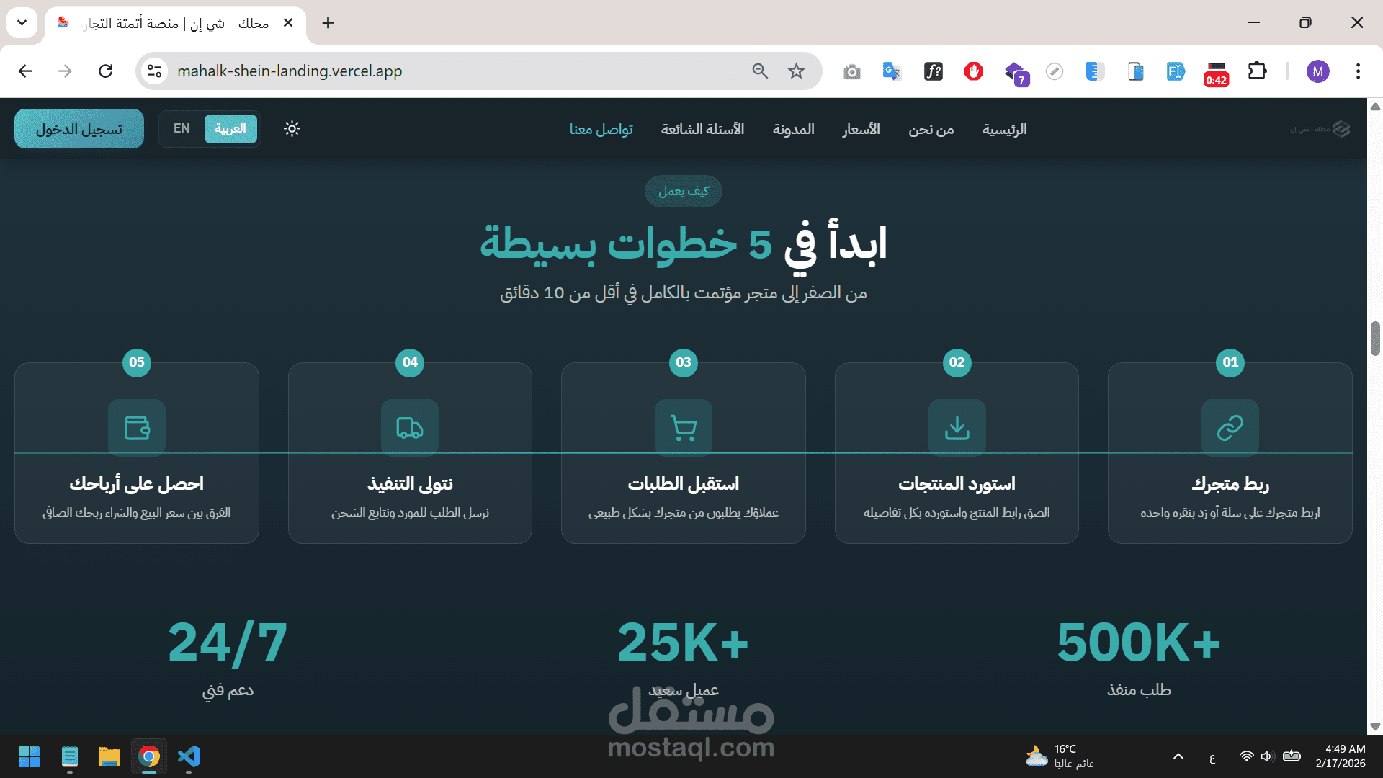1383x778 pixels.
Task: Go to المدونة in the navigation bar
Action: pos(794,129)
